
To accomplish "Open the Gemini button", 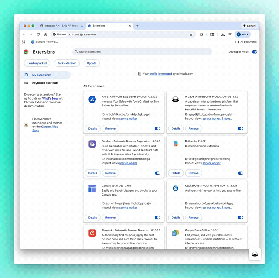I will tap(249, 26).
